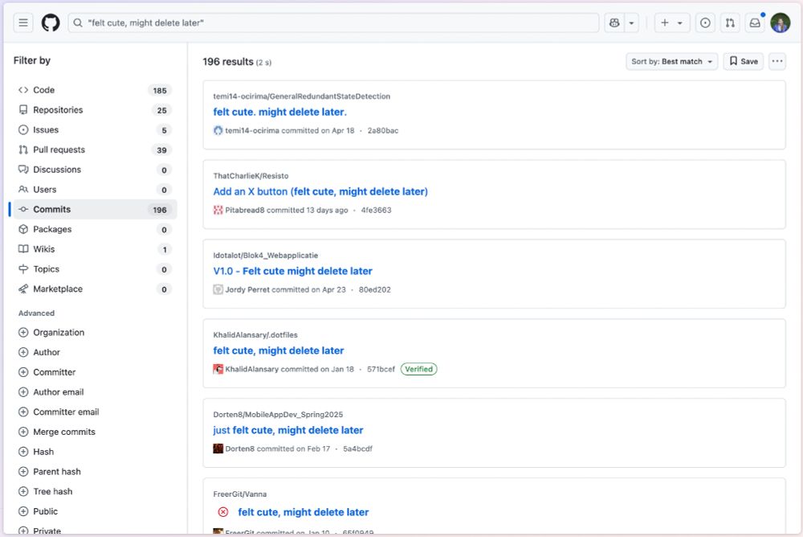
Task: Open FreerGit's 'felt cute, might delete later' commit
Action: [x=304, y=512]
